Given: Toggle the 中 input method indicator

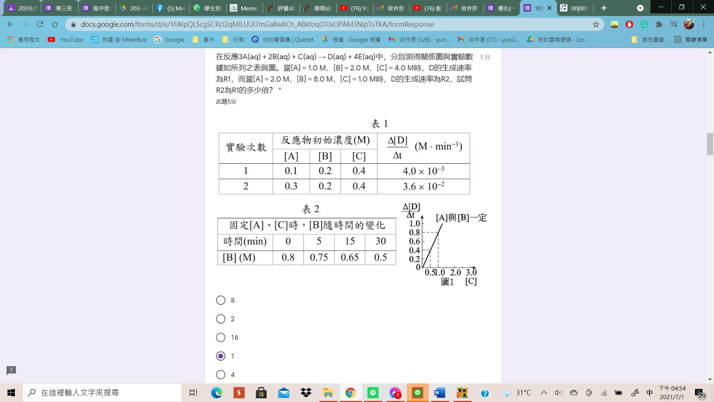Looking at the screenshot, I should click(650, 393).
